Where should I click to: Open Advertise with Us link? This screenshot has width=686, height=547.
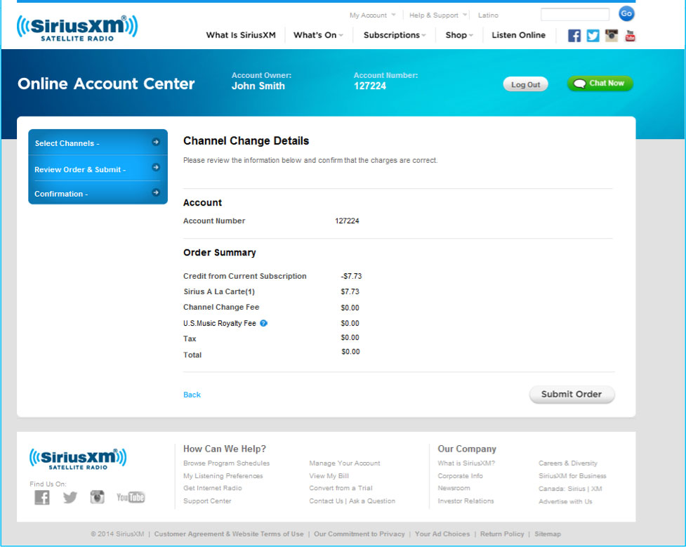(x=565, y=501)
